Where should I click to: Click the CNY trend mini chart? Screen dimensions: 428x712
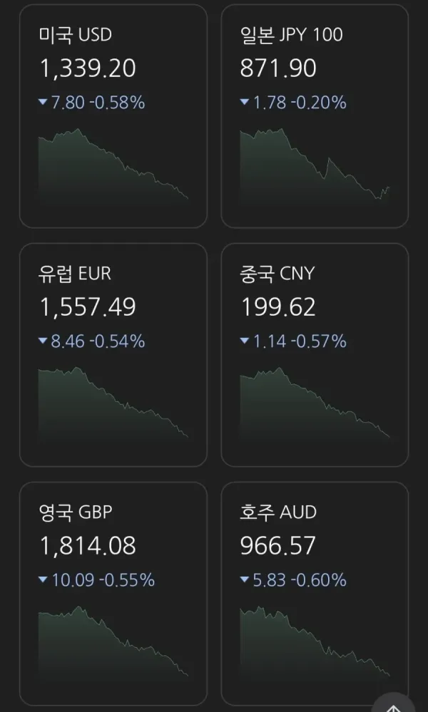click(x=315, y=406)
